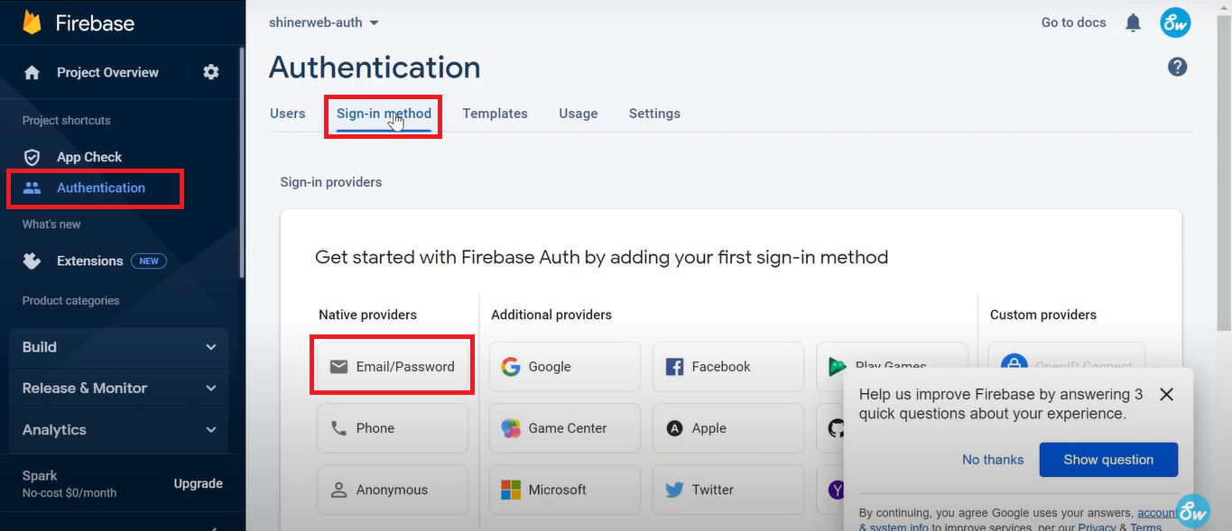Open the Apple sign-in provider
Image resolution: width=1232 pixels, height=531 pixels.
pos(727,427)
